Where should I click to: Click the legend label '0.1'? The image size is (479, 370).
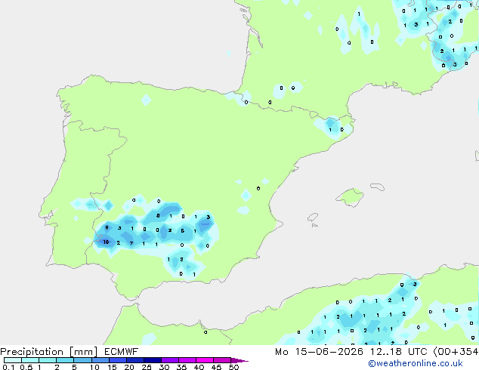[8, 367]
